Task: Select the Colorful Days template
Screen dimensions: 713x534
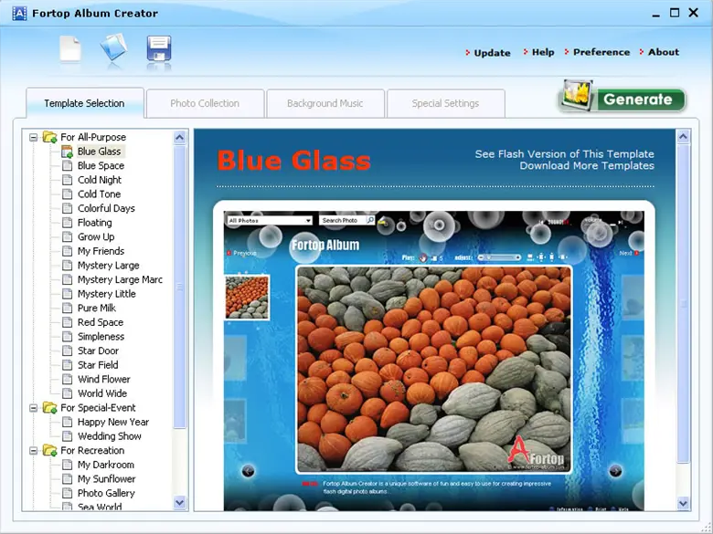Action: 106,208
